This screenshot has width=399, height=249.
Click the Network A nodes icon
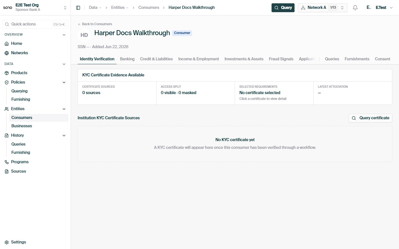point(303,8)
